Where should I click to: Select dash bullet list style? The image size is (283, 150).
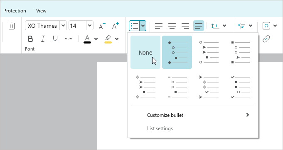tap(177, 87)
